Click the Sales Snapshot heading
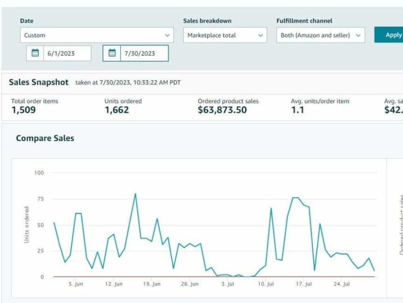This screenshot has width=403, height=303. 39,82
